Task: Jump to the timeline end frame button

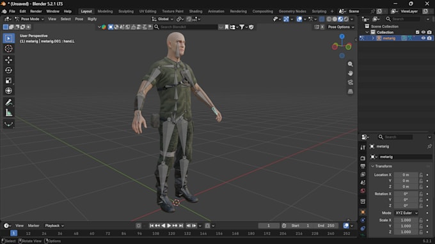Action: (x=181, y=225)
